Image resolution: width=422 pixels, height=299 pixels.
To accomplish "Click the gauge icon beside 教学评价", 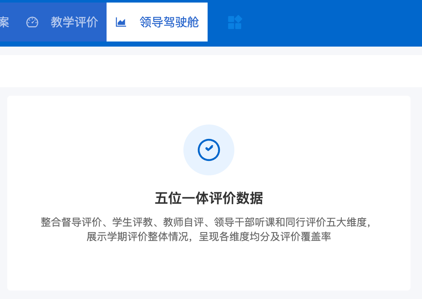I will [32, 22].
